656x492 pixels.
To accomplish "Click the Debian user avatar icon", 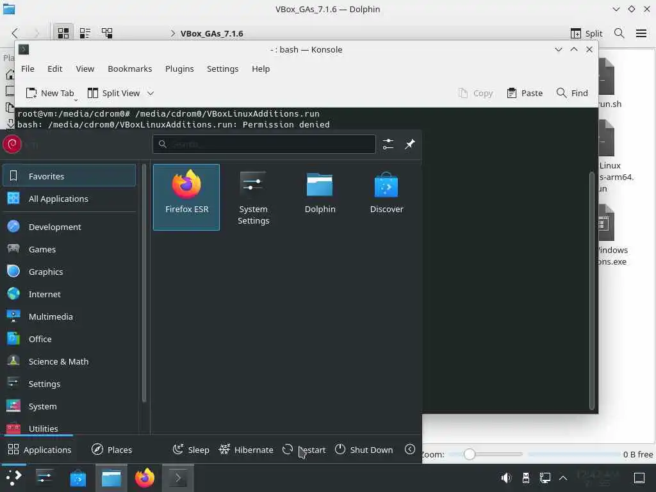I will [x=12, y=144].
